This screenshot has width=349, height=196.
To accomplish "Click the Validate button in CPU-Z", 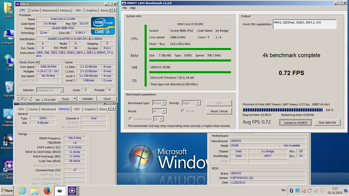I will [x=87, y=99].
